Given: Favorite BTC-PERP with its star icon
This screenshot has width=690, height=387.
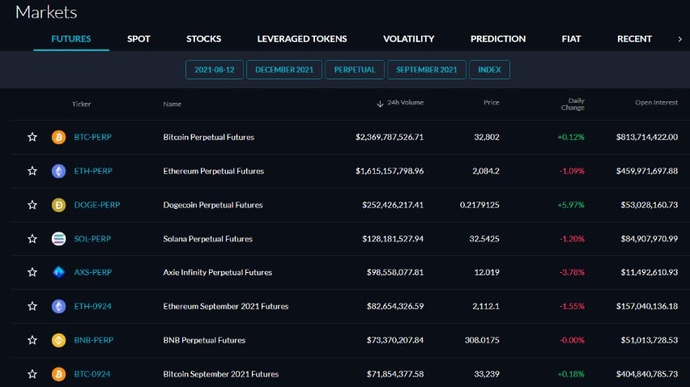Looking at the screenshot, I should pos(32,137).
